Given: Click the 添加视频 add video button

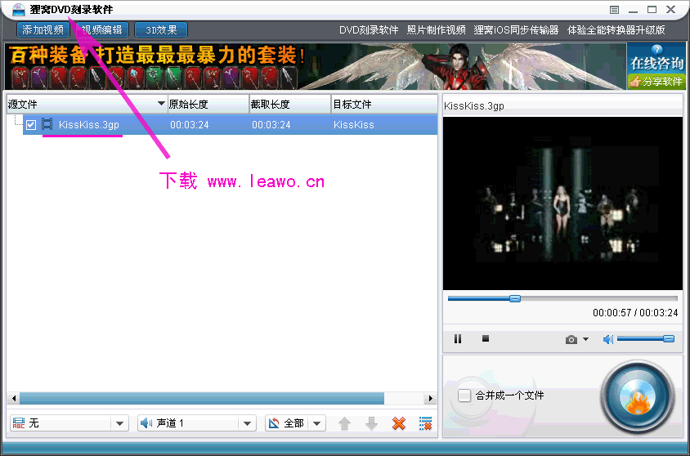Looking at the screenshot, I should coord(43,30).
